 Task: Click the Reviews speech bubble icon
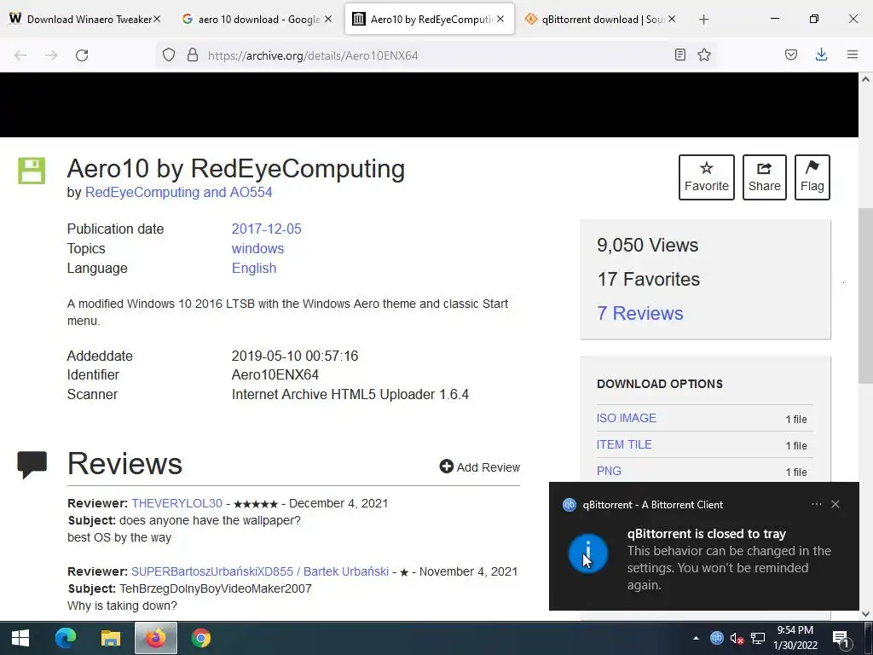coord(32,464)
